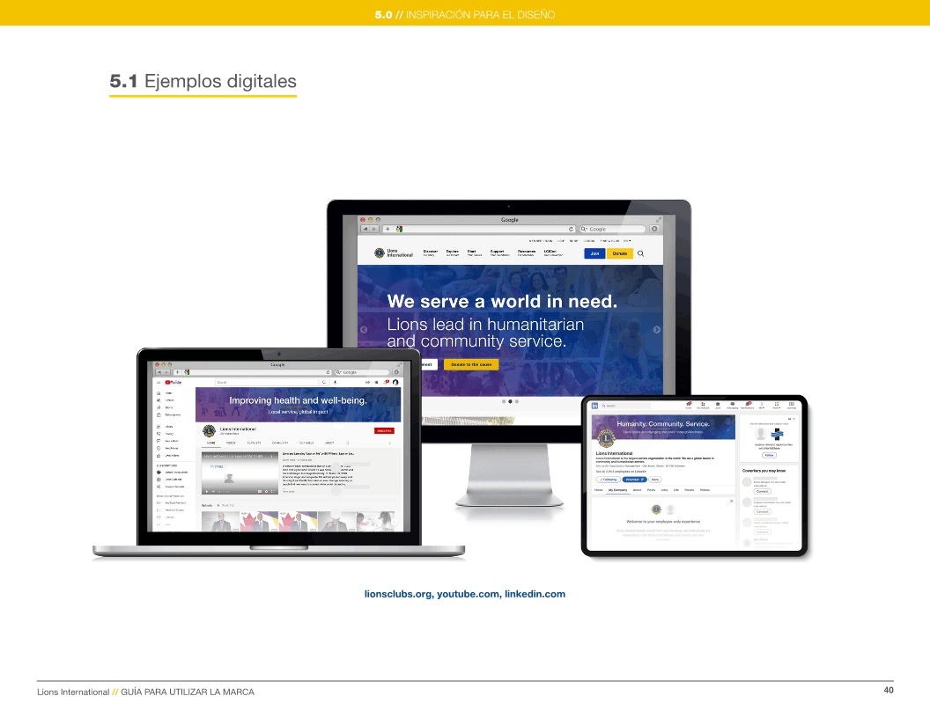Screen dimensions: 930x718
Task: Expand the Resources menu on the Lions website
Action: pyautogui.click(x=527, y=253)
